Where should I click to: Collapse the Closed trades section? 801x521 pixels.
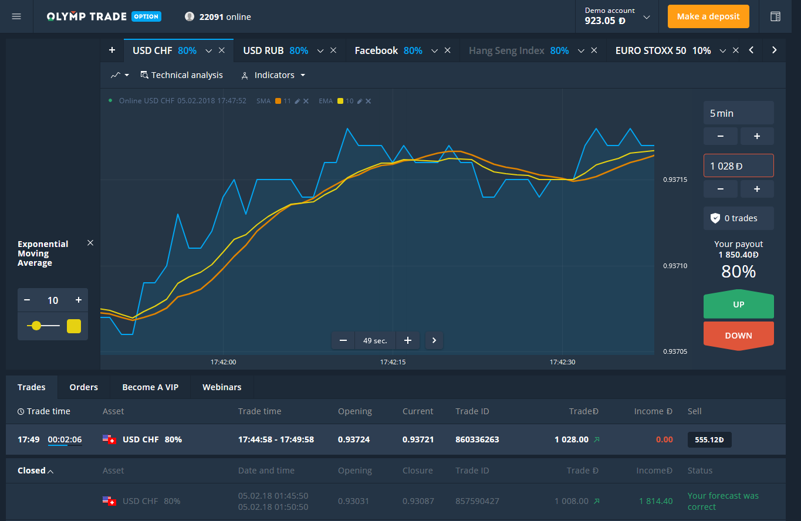35,471
